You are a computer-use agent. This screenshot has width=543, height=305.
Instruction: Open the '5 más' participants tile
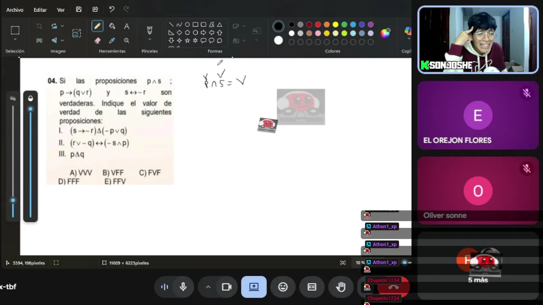pos(478,265)
